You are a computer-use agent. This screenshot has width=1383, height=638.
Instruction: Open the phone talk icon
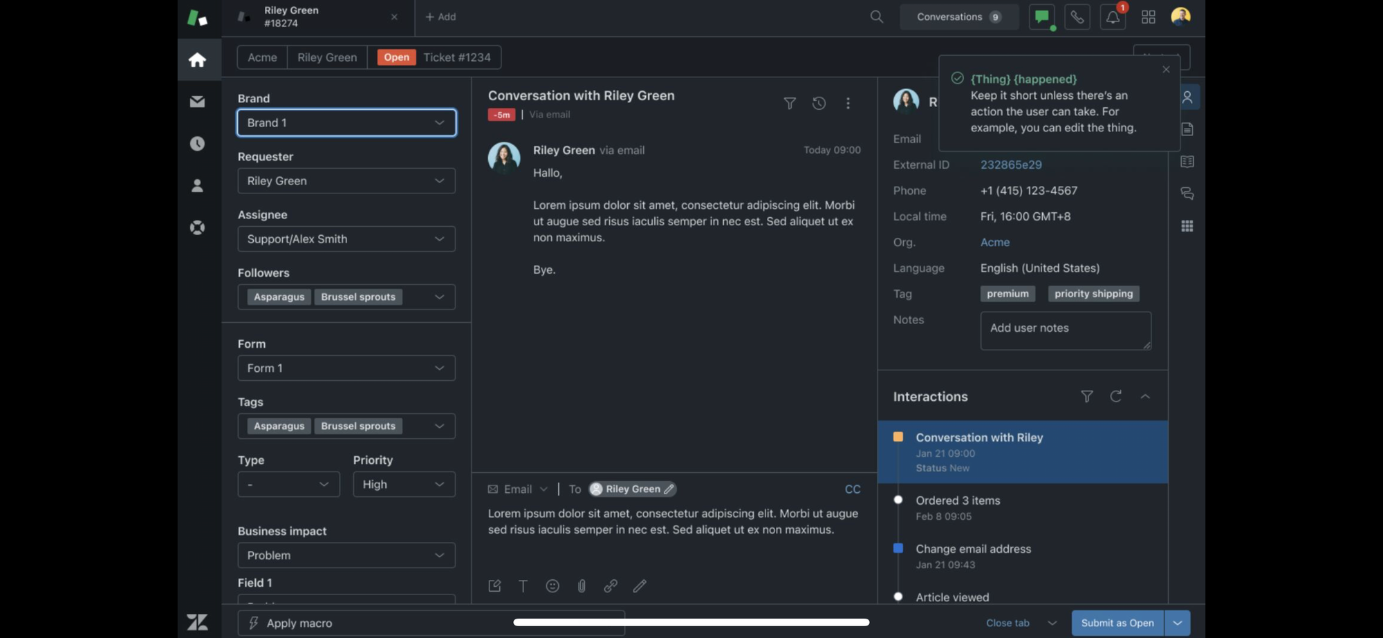pyautogui.click(x=1077, y=17)
